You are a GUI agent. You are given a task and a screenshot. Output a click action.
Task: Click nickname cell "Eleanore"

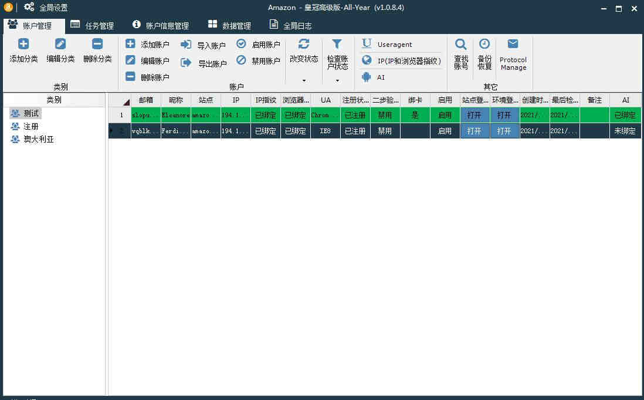176,115
